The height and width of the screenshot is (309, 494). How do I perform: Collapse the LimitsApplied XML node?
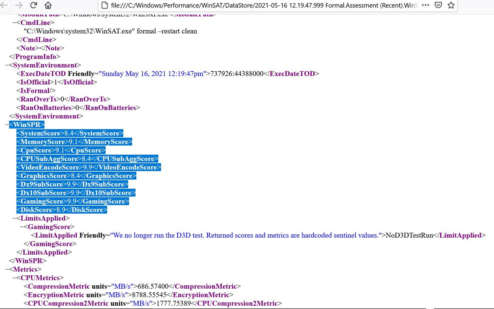coord(14,218)
